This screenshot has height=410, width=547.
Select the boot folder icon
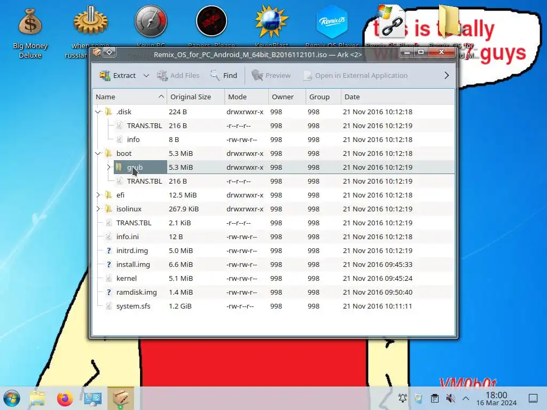tap(108, 153)
